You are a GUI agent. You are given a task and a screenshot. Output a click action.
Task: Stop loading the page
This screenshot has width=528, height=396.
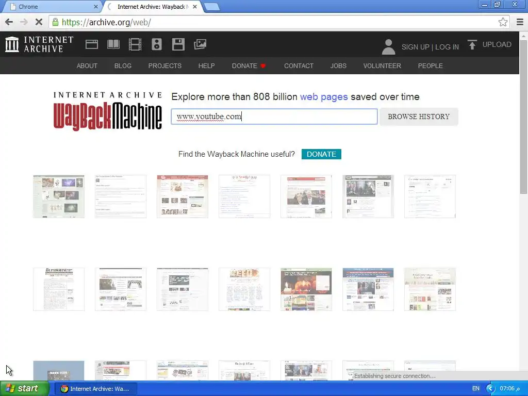coord(39,22)
